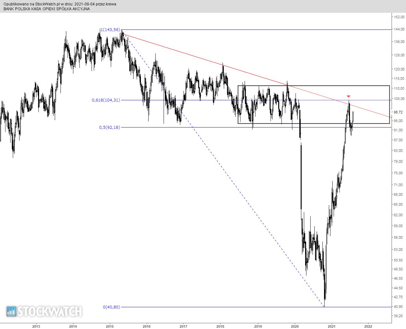Viewport: 406px width, 329px height.
Task: Click the 68,00 price axis label
Action: [399, 194]
